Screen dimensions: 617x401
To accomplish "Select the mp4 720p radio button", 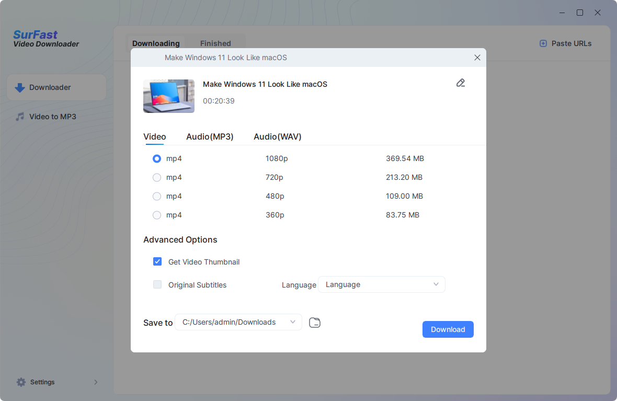I will pos(157,177).
